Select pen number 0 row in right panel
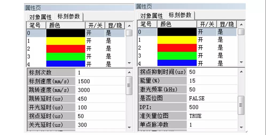 point(187,32)
